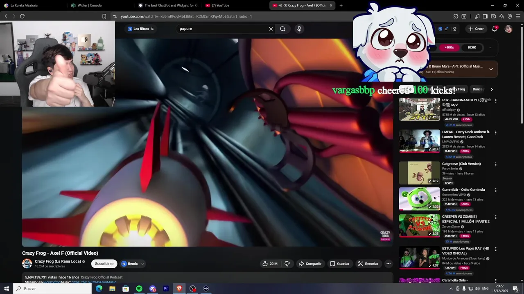The image size is (524, 294).
Task: Share the video with Compartir
Action: [310, 264]
